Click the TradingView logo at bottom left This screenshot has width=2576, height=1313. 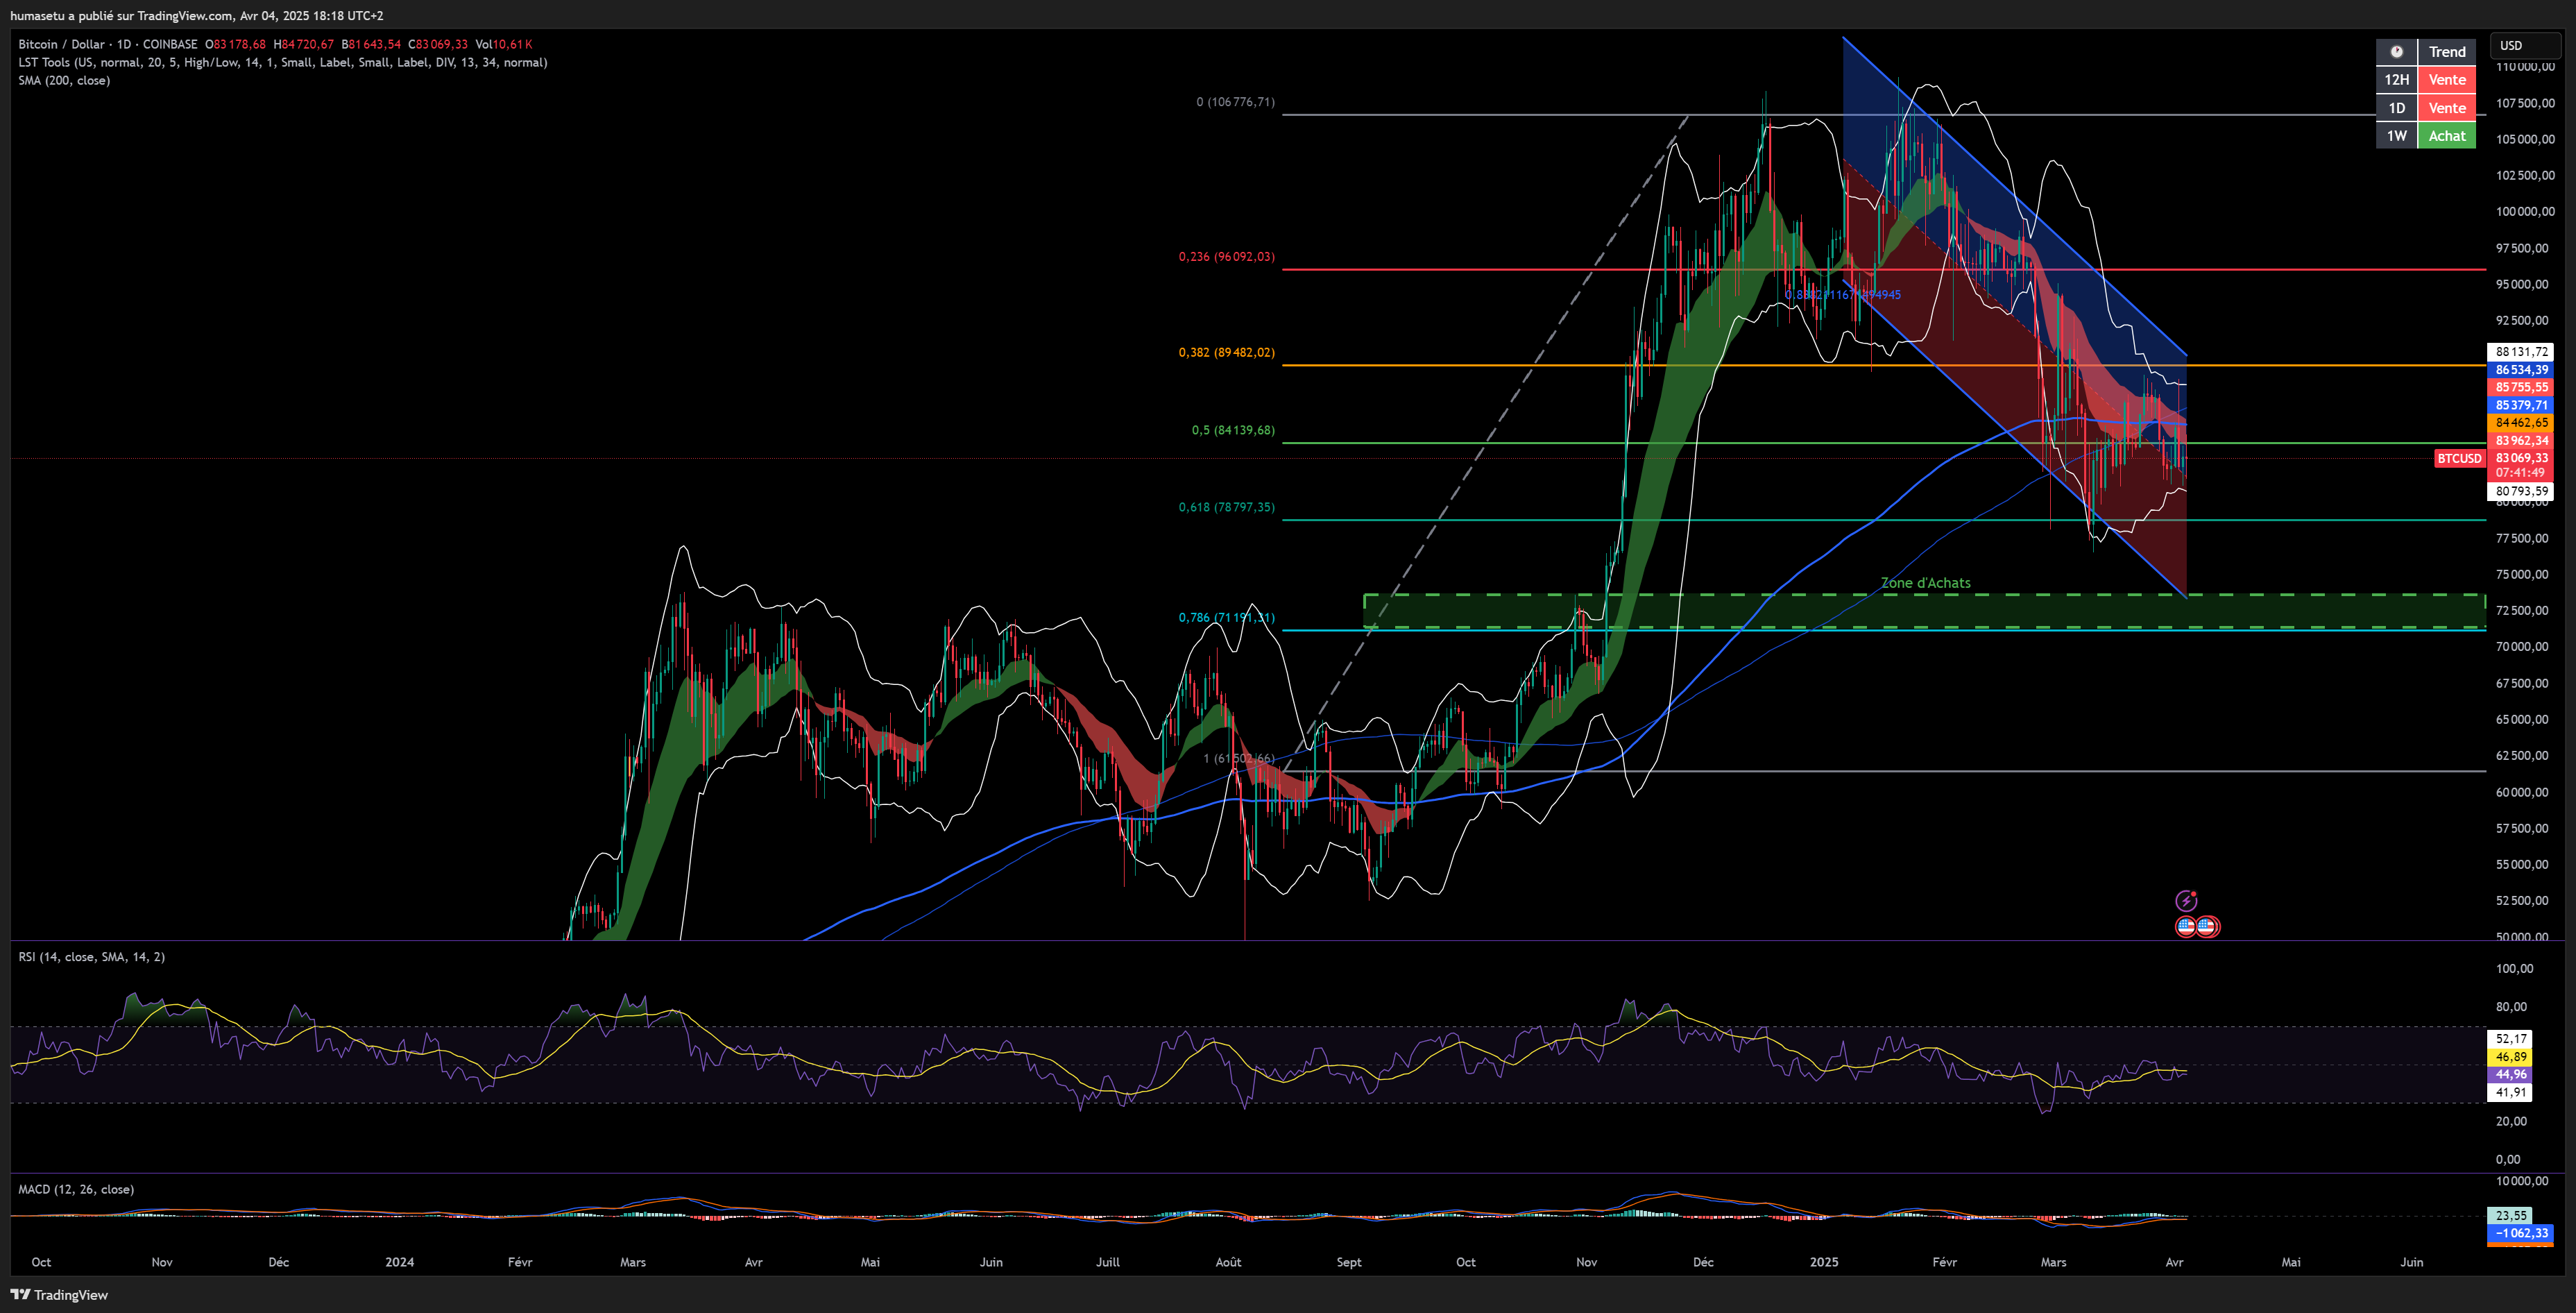[59, 1294]
